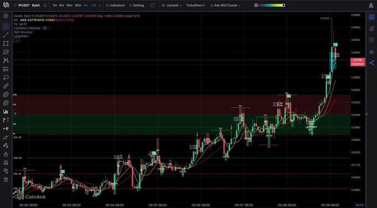Click the AUTO scale button

359,205
